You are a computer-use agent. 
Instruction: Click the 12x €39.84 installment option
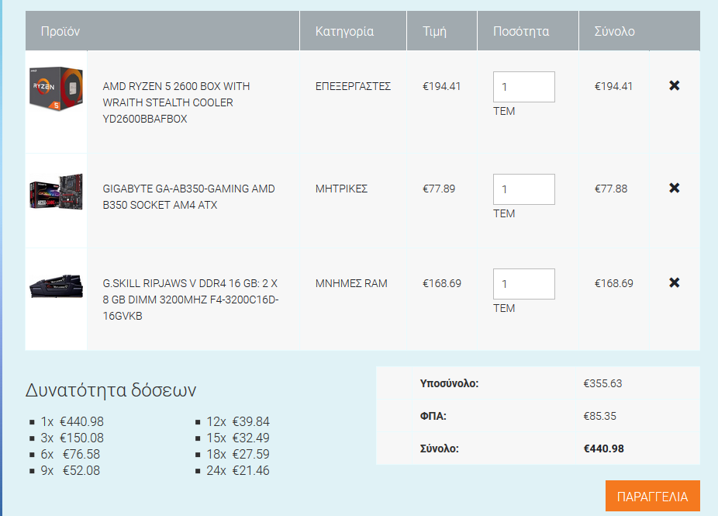[x=238, y=421]
